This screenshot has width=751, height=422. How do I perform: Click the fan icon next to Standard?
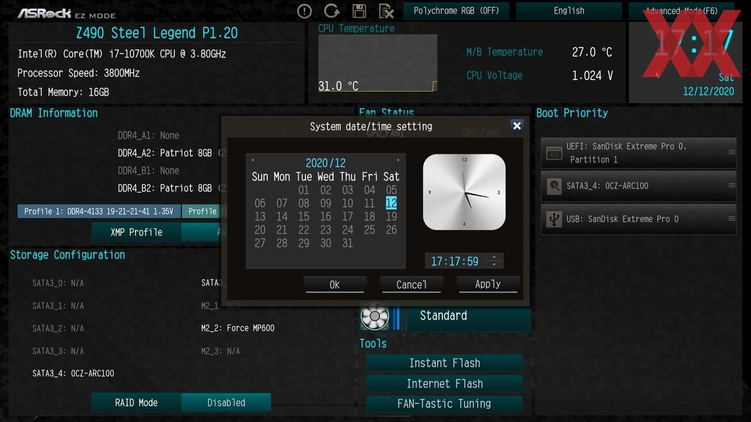click(x=374, y=317)
